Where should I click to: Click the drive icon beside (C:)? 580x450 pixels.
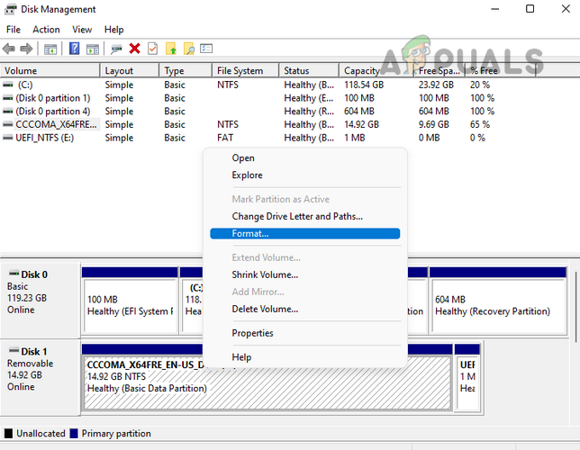pos(8,85)
